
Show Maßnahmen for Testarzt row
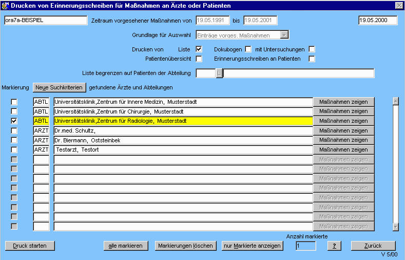(x=344, y=150)
